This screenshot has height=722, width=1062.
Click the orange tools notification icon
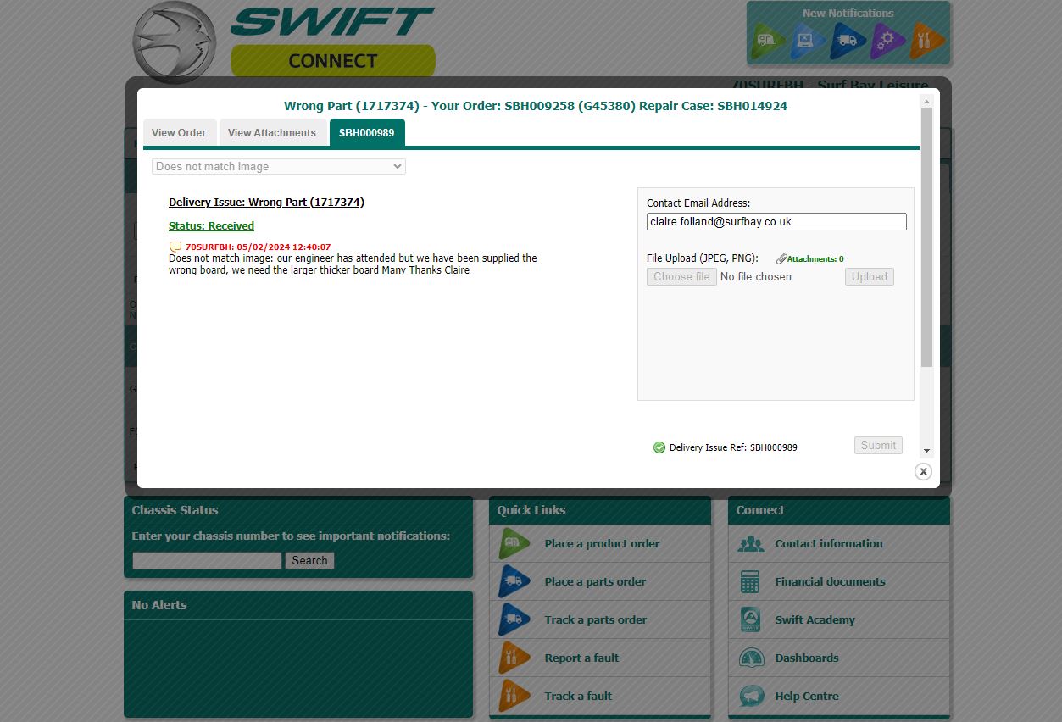coord(926,41)
